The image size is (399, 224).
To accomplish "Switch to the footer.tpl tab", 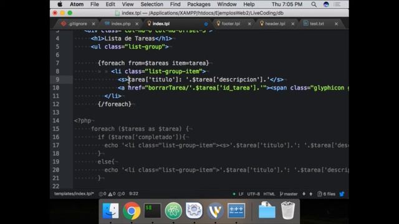I will 231,24.
